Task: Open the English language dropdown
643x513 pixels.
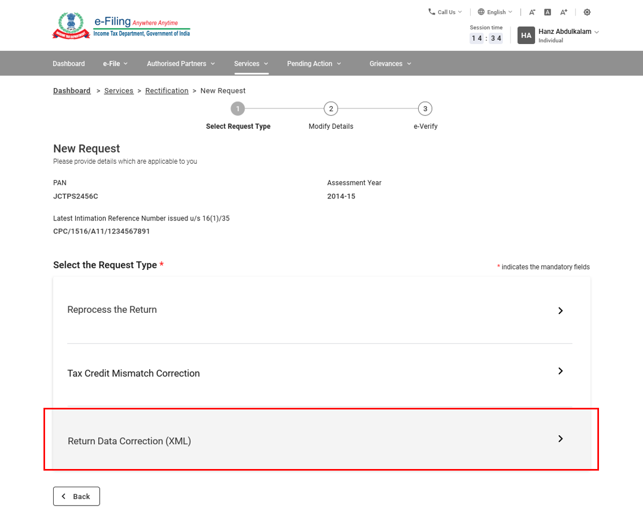Action: point(495,12)
